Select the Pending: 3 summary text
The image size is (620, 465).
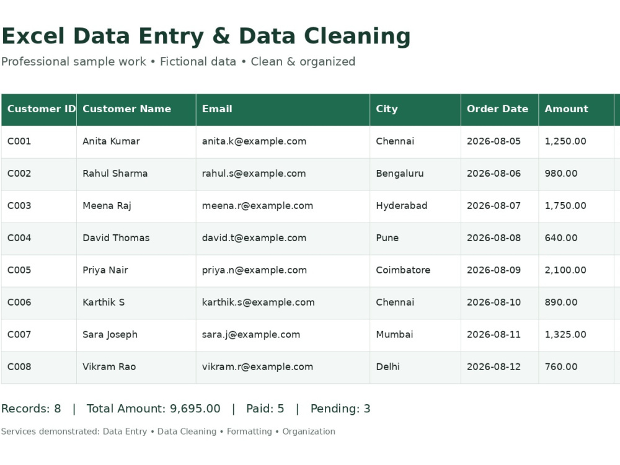pyautogui.click(x=340, y=409)
